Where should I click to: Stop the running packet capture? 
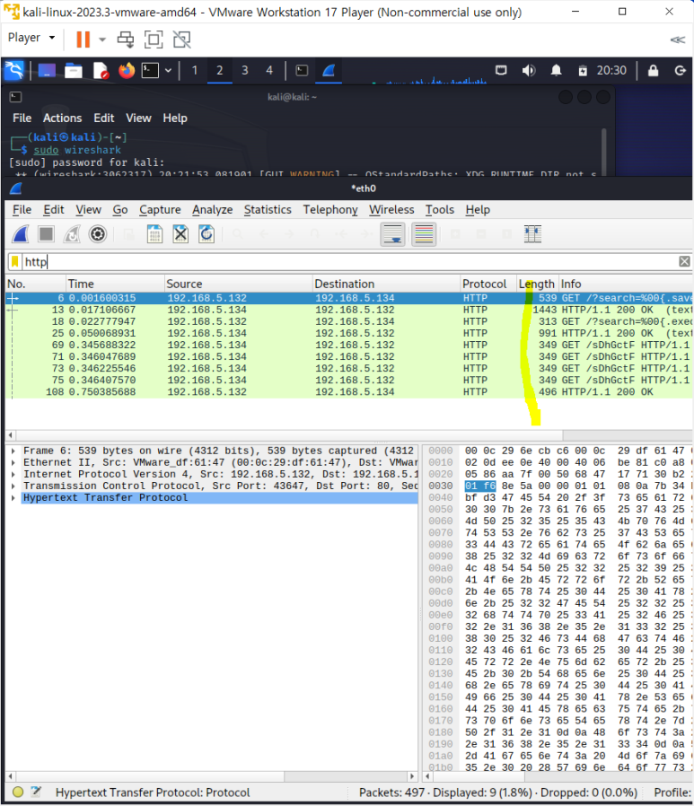point(47,234)
